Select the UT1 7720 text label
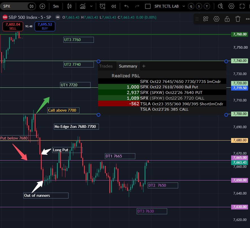Viewport: 250px width, 228px height. pyautogui.click(x=75, y=85)
